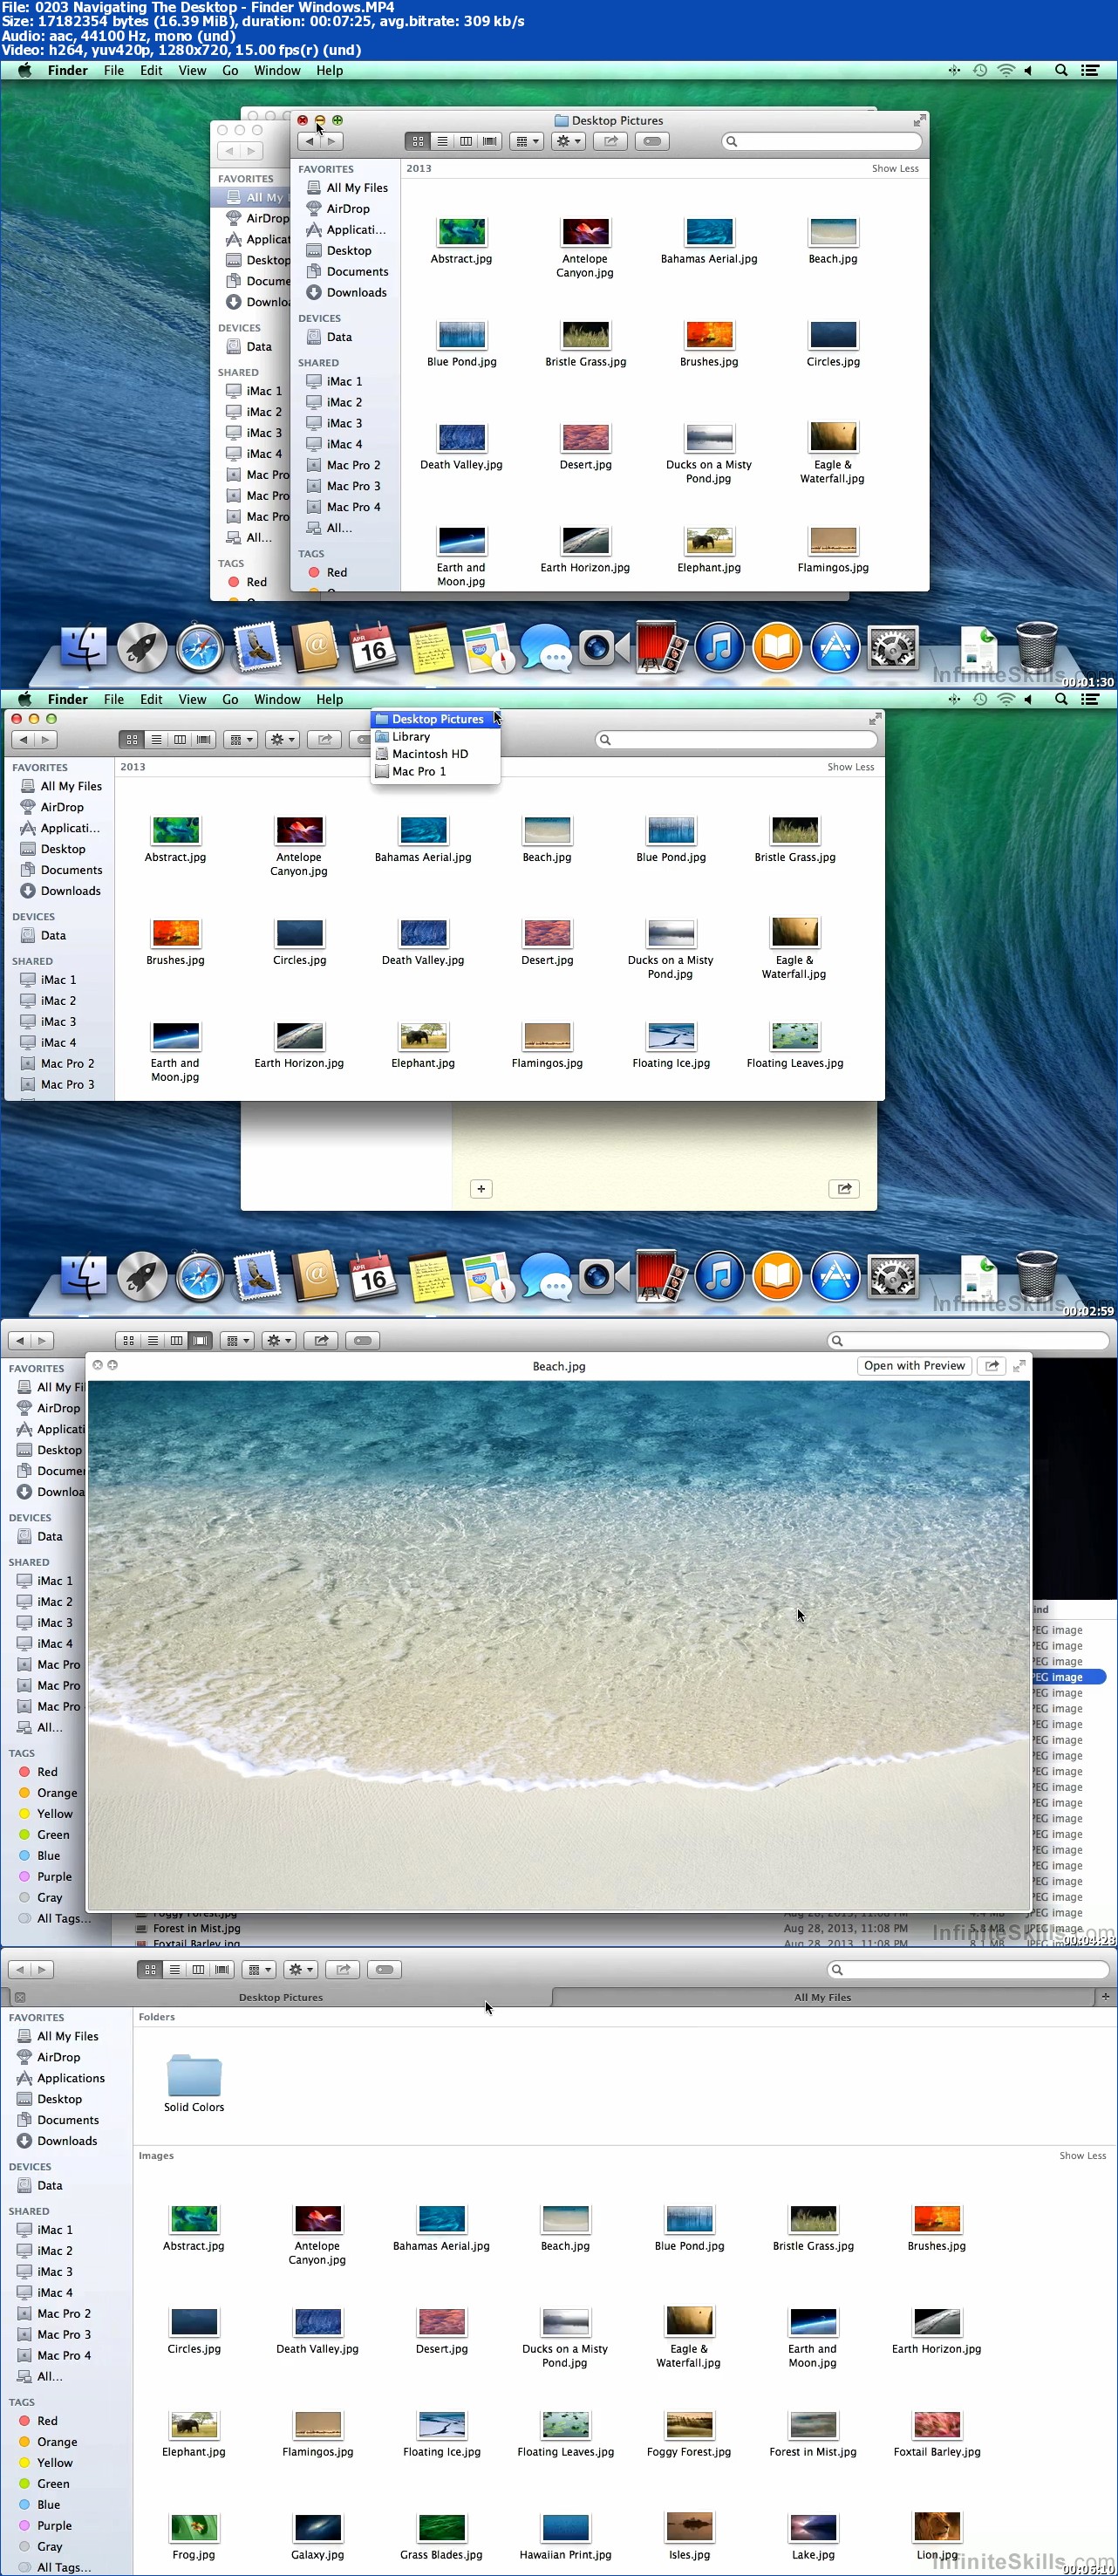Switch to the All My Files tab
Screen dimensions: 1118x2576
point(822,1997)
